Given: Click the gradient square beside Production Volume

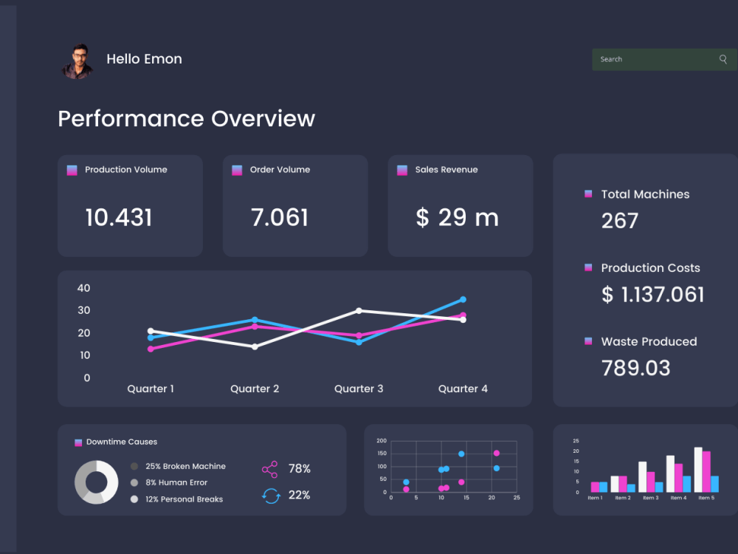Looking at the screenshot, I should point(72,170).
